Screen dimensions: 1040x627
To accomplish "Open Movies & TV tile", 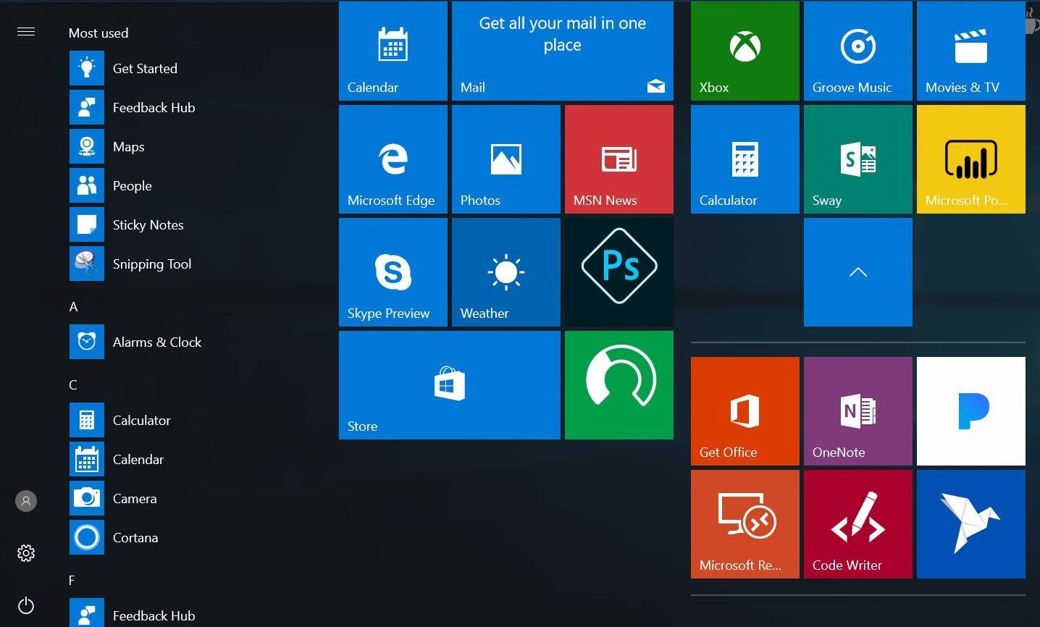I will 971,51.
